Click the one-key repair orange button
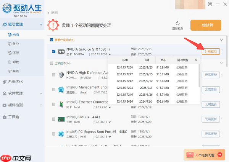229x162 pixels. (206, 25)
